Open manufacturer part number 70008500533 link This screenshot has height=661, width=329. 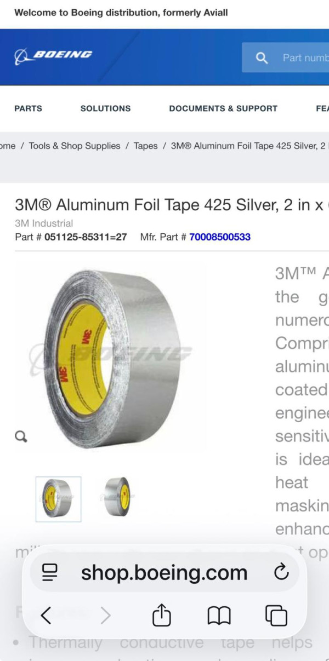pos(220,237)
